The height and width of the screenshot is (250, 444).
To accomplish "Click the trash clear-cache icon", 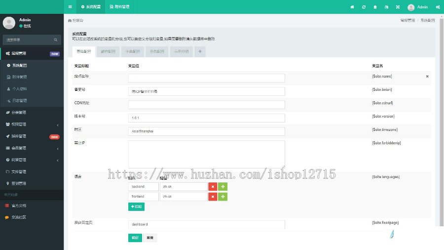I will pyautogui.click(x=375, y=7).
